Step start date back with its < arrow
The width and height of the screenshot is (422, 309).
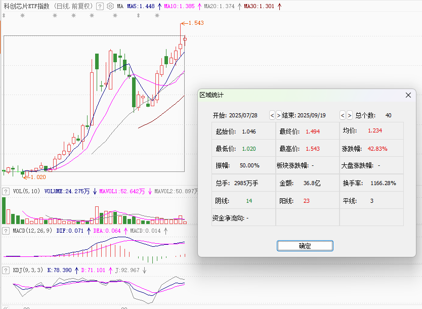pos(272,115)
